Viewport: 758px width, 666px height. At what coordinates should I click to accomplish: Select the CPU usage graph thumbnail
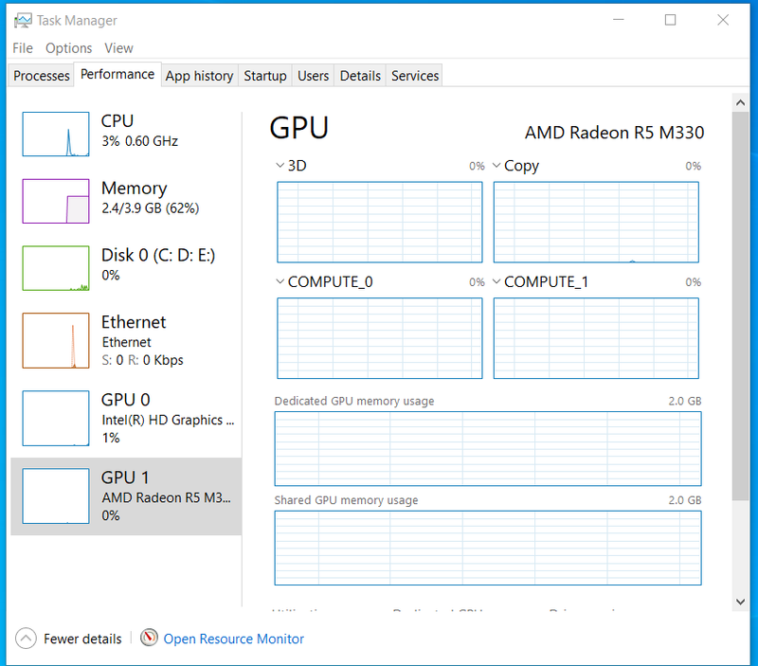pos(56,133)
